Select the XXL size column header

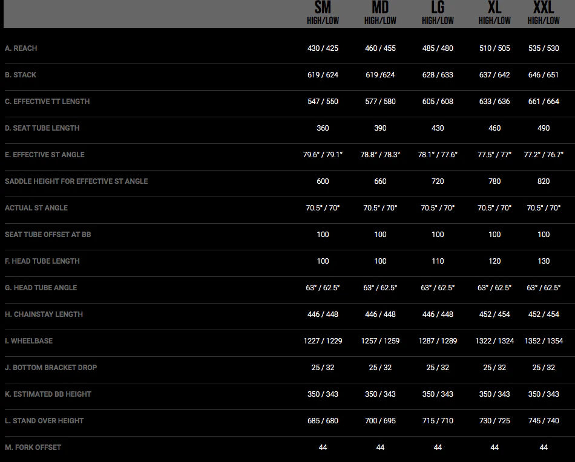click(544, 8)
